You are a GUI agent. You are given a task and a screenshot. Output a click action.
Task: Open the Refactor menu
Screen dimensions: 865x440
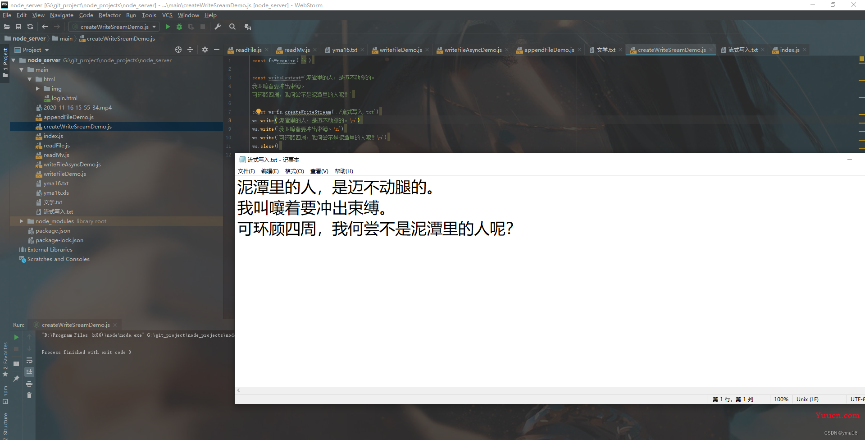point(109,15)
